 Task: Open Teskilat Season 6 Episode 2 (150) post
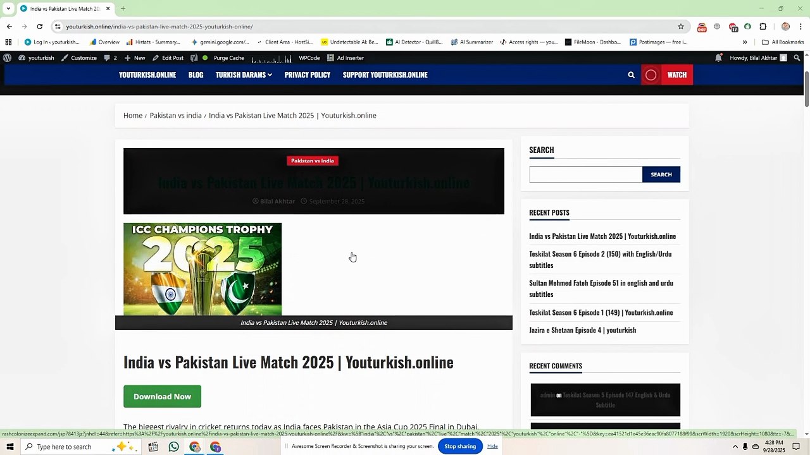(600, 259)
